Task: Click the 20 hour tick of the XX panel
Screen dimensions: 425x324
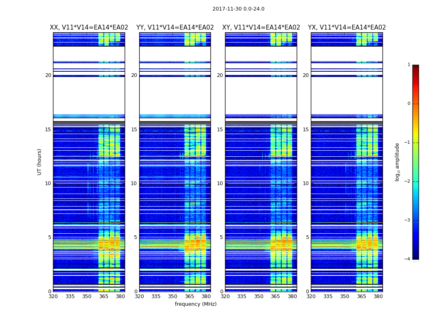Action: click(x=48, y=75)
